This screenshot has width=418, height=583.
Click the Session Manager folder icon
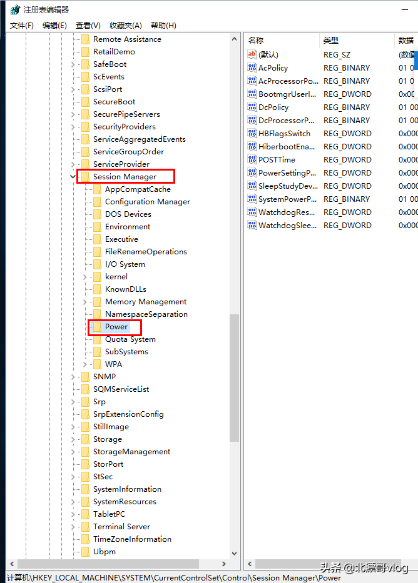click(85, 177)
